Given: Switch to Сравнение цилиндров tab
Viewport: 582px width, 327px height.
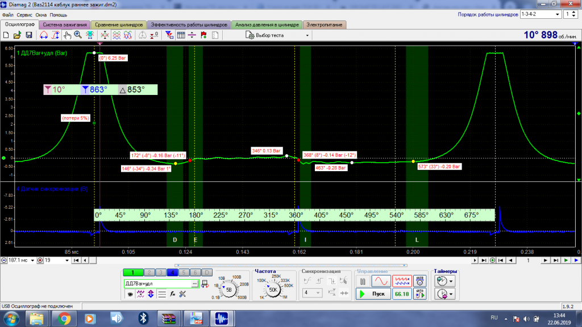Looking at the screenshot, I should (119, 25).
